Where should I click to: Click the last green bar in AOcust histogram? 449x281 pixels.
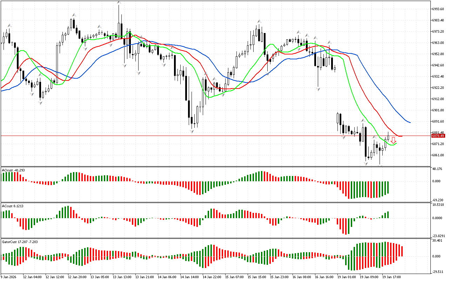(x=388, y=188)
